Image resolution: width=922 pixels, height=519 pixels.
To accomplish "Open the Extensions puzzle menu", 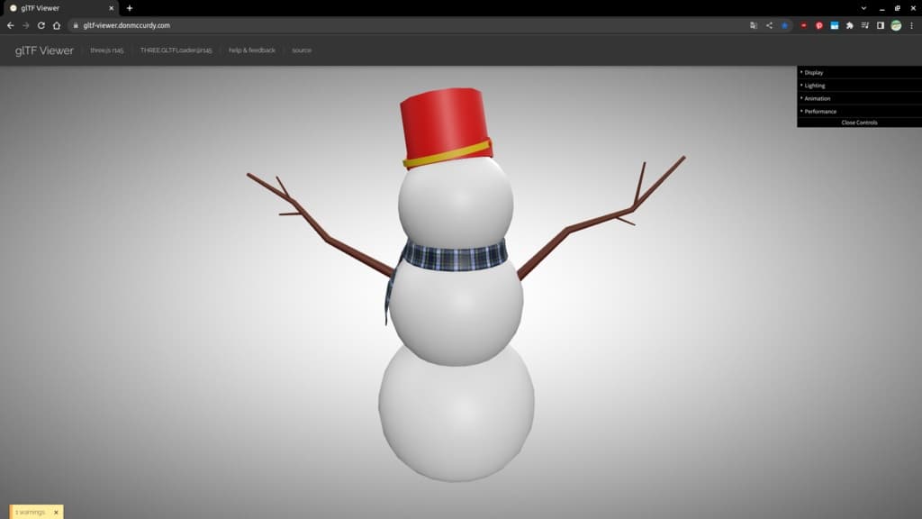I will point(850,25).
